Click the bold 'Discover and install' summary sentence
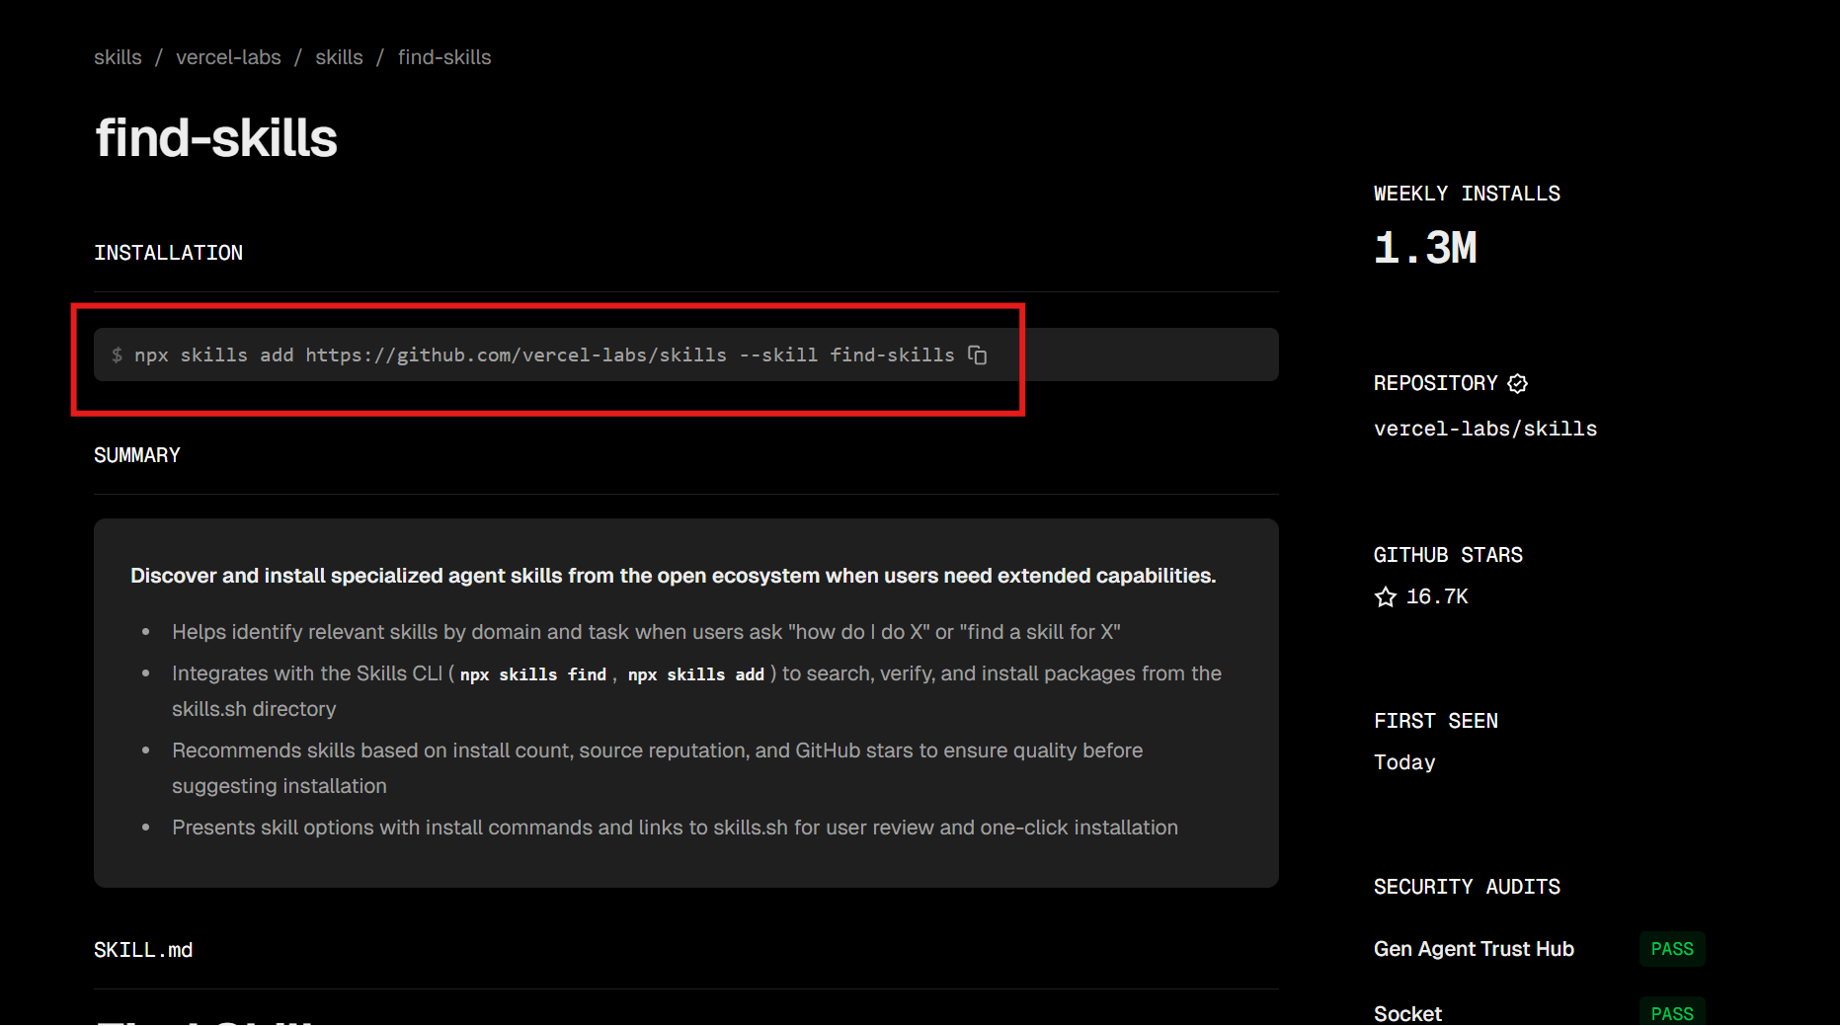 point(674,576)
